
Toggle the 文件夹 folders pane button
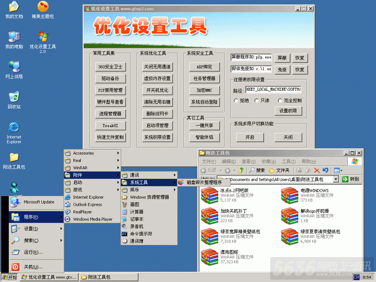click(x=279, y=170)
